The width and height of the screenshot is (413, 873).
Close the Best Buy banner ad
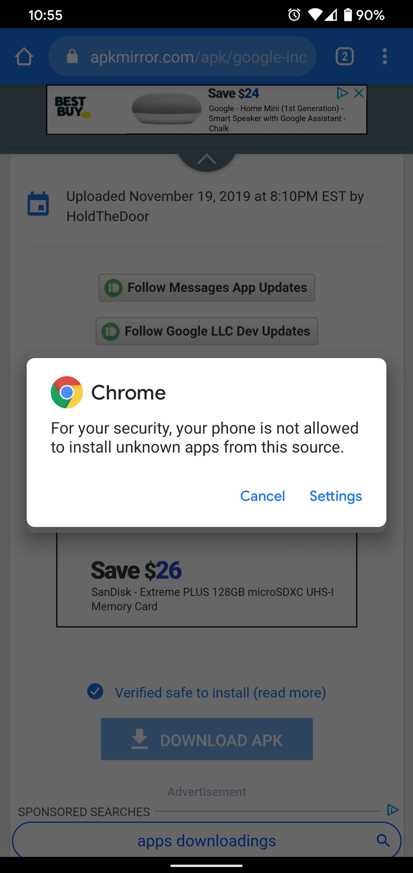click(x=359, y=93)
